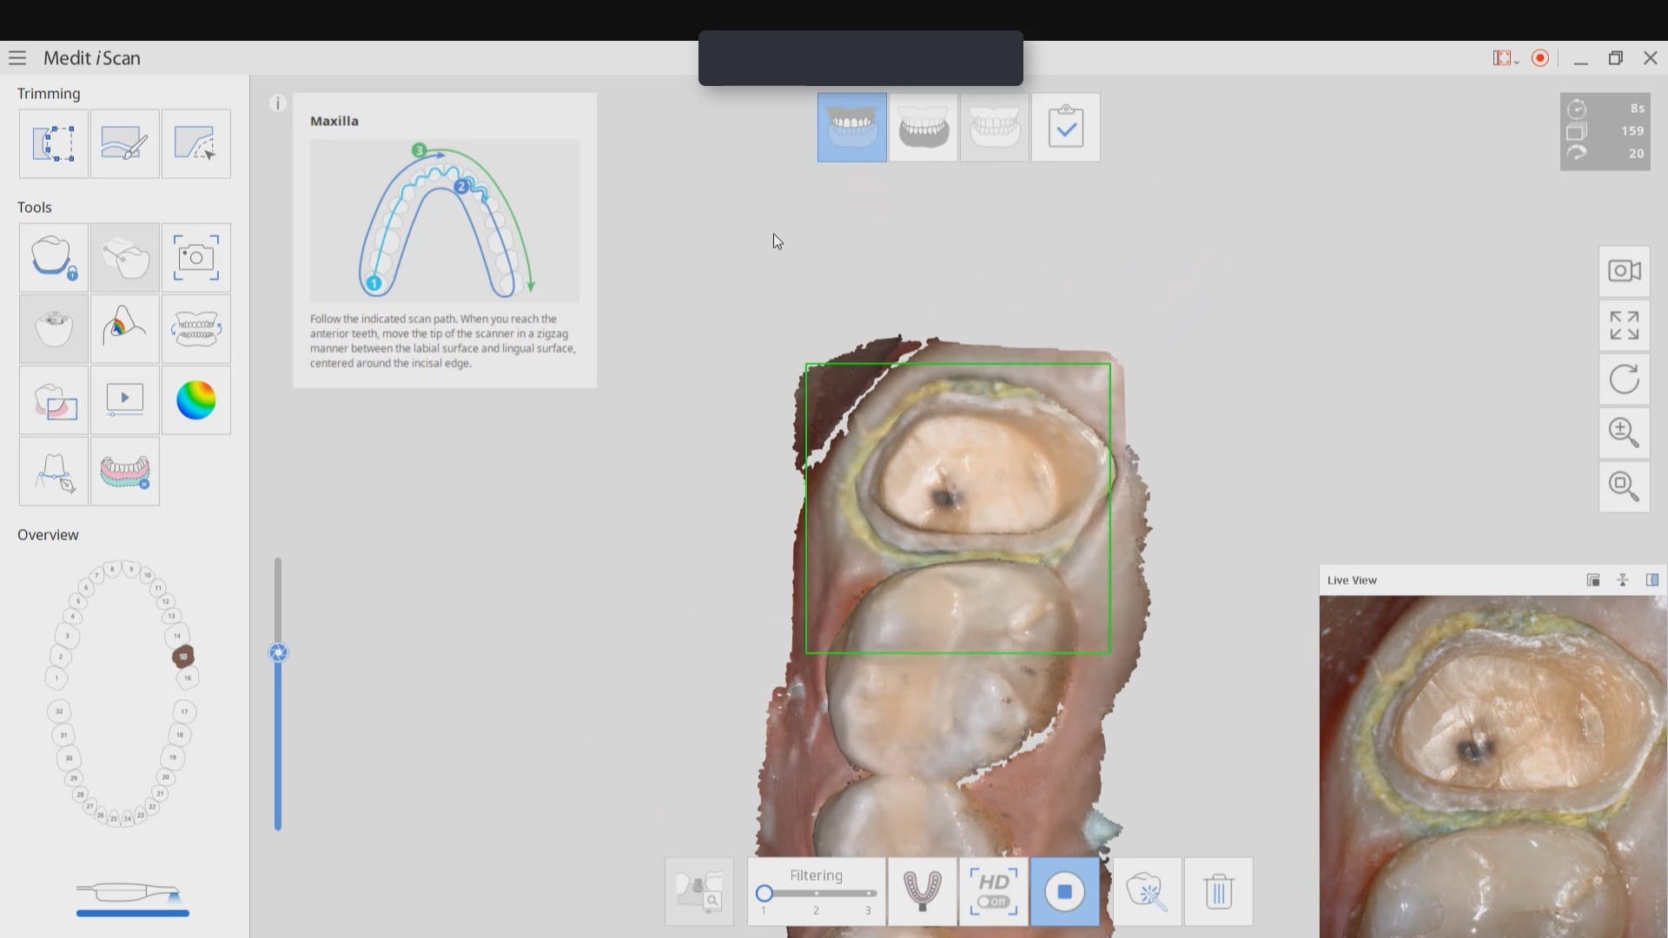Toggle the HD scan mode off/on
Screen dimensions: 1668x938
(994, 892)
